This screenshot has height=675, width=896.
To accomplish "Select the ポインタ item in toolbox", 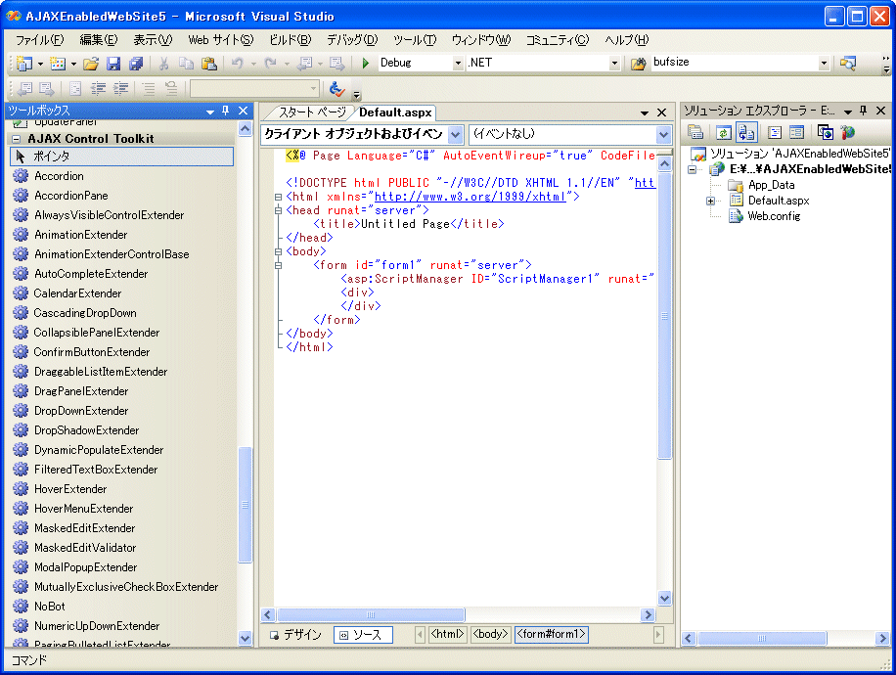I will tap(121, 157).
